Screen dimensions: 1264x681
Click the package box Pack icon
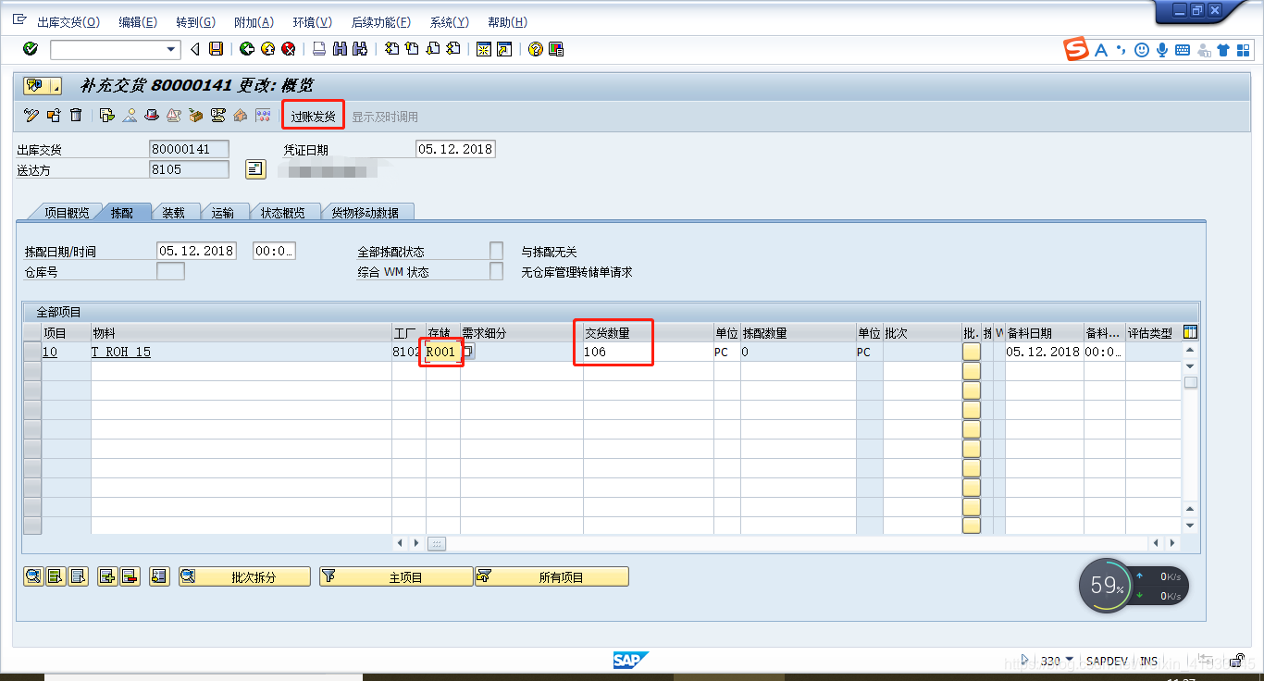click(x=195, y=116)
